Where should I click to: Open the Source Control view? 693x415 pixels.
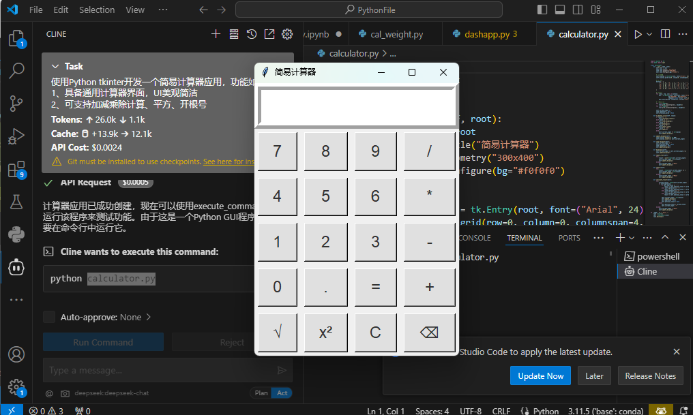16,104
